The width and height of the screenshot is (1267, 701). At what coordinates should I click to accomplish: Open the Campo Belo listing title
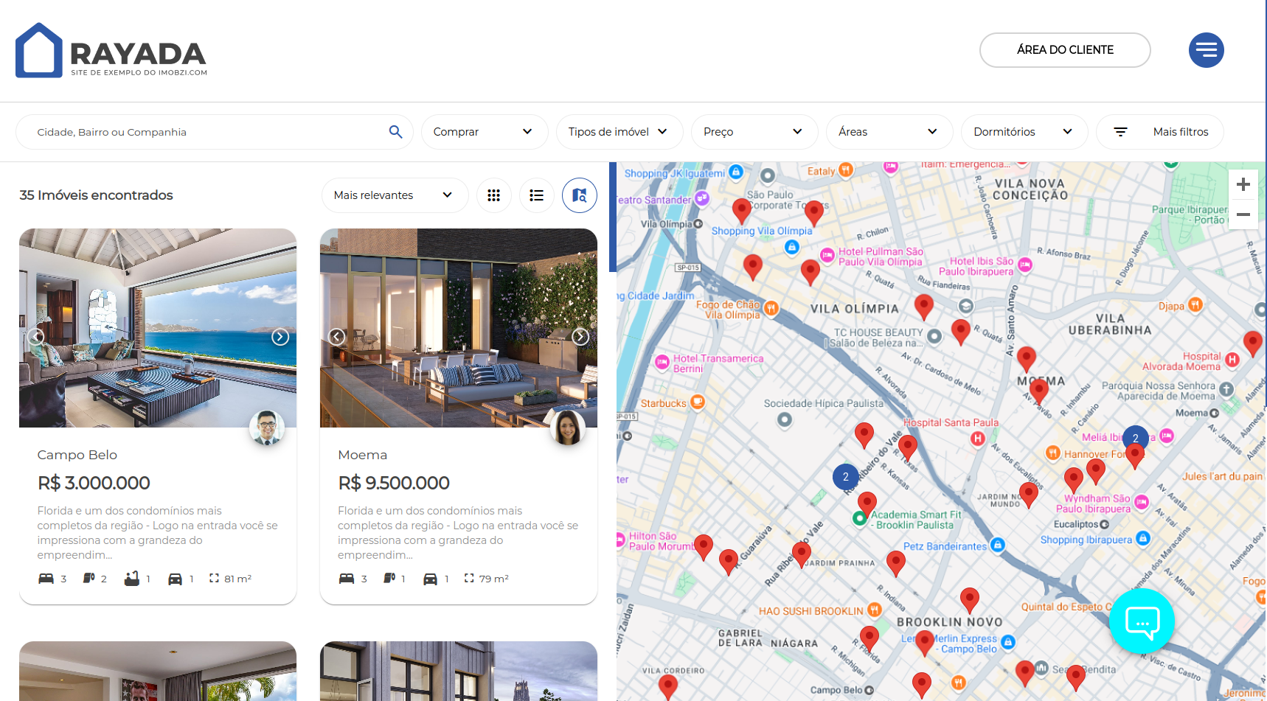(x=77, y=455)
